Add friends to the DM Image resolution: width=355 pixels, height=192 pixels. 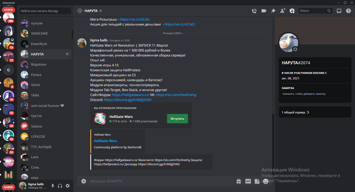283,11
